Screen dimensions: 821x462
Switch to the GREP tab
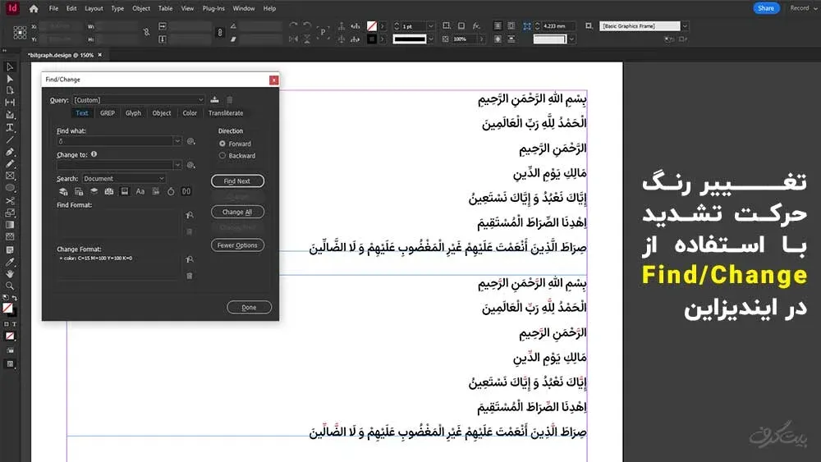pos(108,113)
